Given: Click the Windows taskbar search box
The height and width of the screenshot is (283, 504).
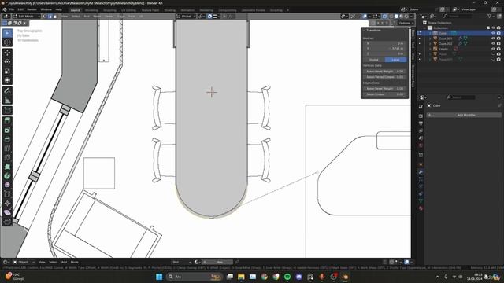Looking at the screenshot, I should pos(195,277).
